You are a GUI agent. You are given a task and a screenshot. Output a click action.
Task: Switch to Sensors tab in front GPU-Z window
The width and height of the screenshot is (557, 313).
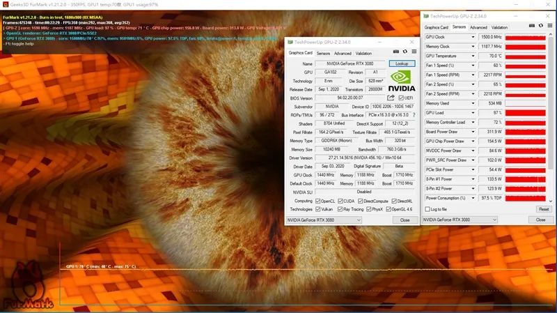[323, 54]
